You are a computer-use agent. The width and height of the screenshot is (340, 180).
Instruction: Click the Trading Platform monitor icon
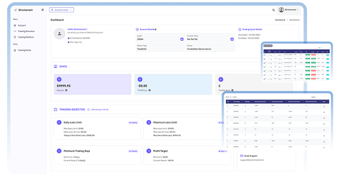click(15, 37)
